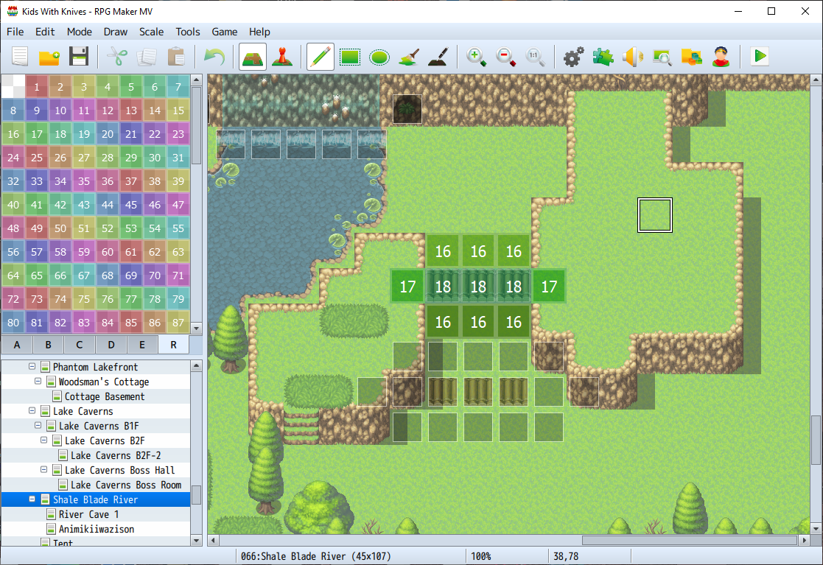Select the River Cave 1 map
This screenshot has width=823, height=565.
click(88, 514)
